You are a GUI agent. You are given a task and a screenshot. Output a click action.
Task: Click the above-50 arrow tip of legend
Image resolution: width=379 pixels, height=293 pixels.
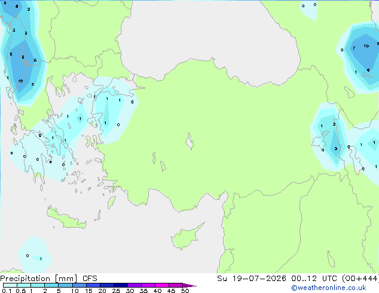[x=189, y=285]
